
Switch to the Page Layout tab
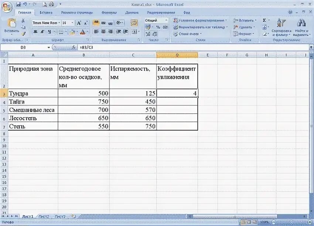tap(77, 13)
